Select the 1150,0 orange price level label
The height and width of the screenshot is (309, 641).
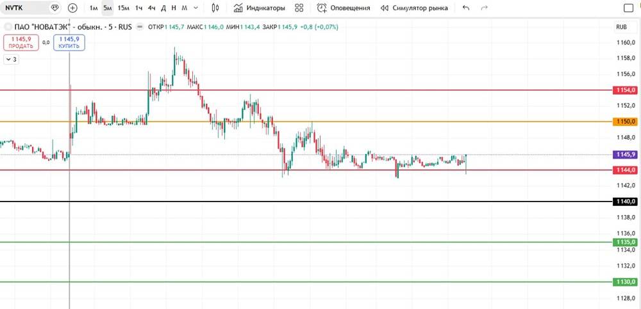[625, 122]
